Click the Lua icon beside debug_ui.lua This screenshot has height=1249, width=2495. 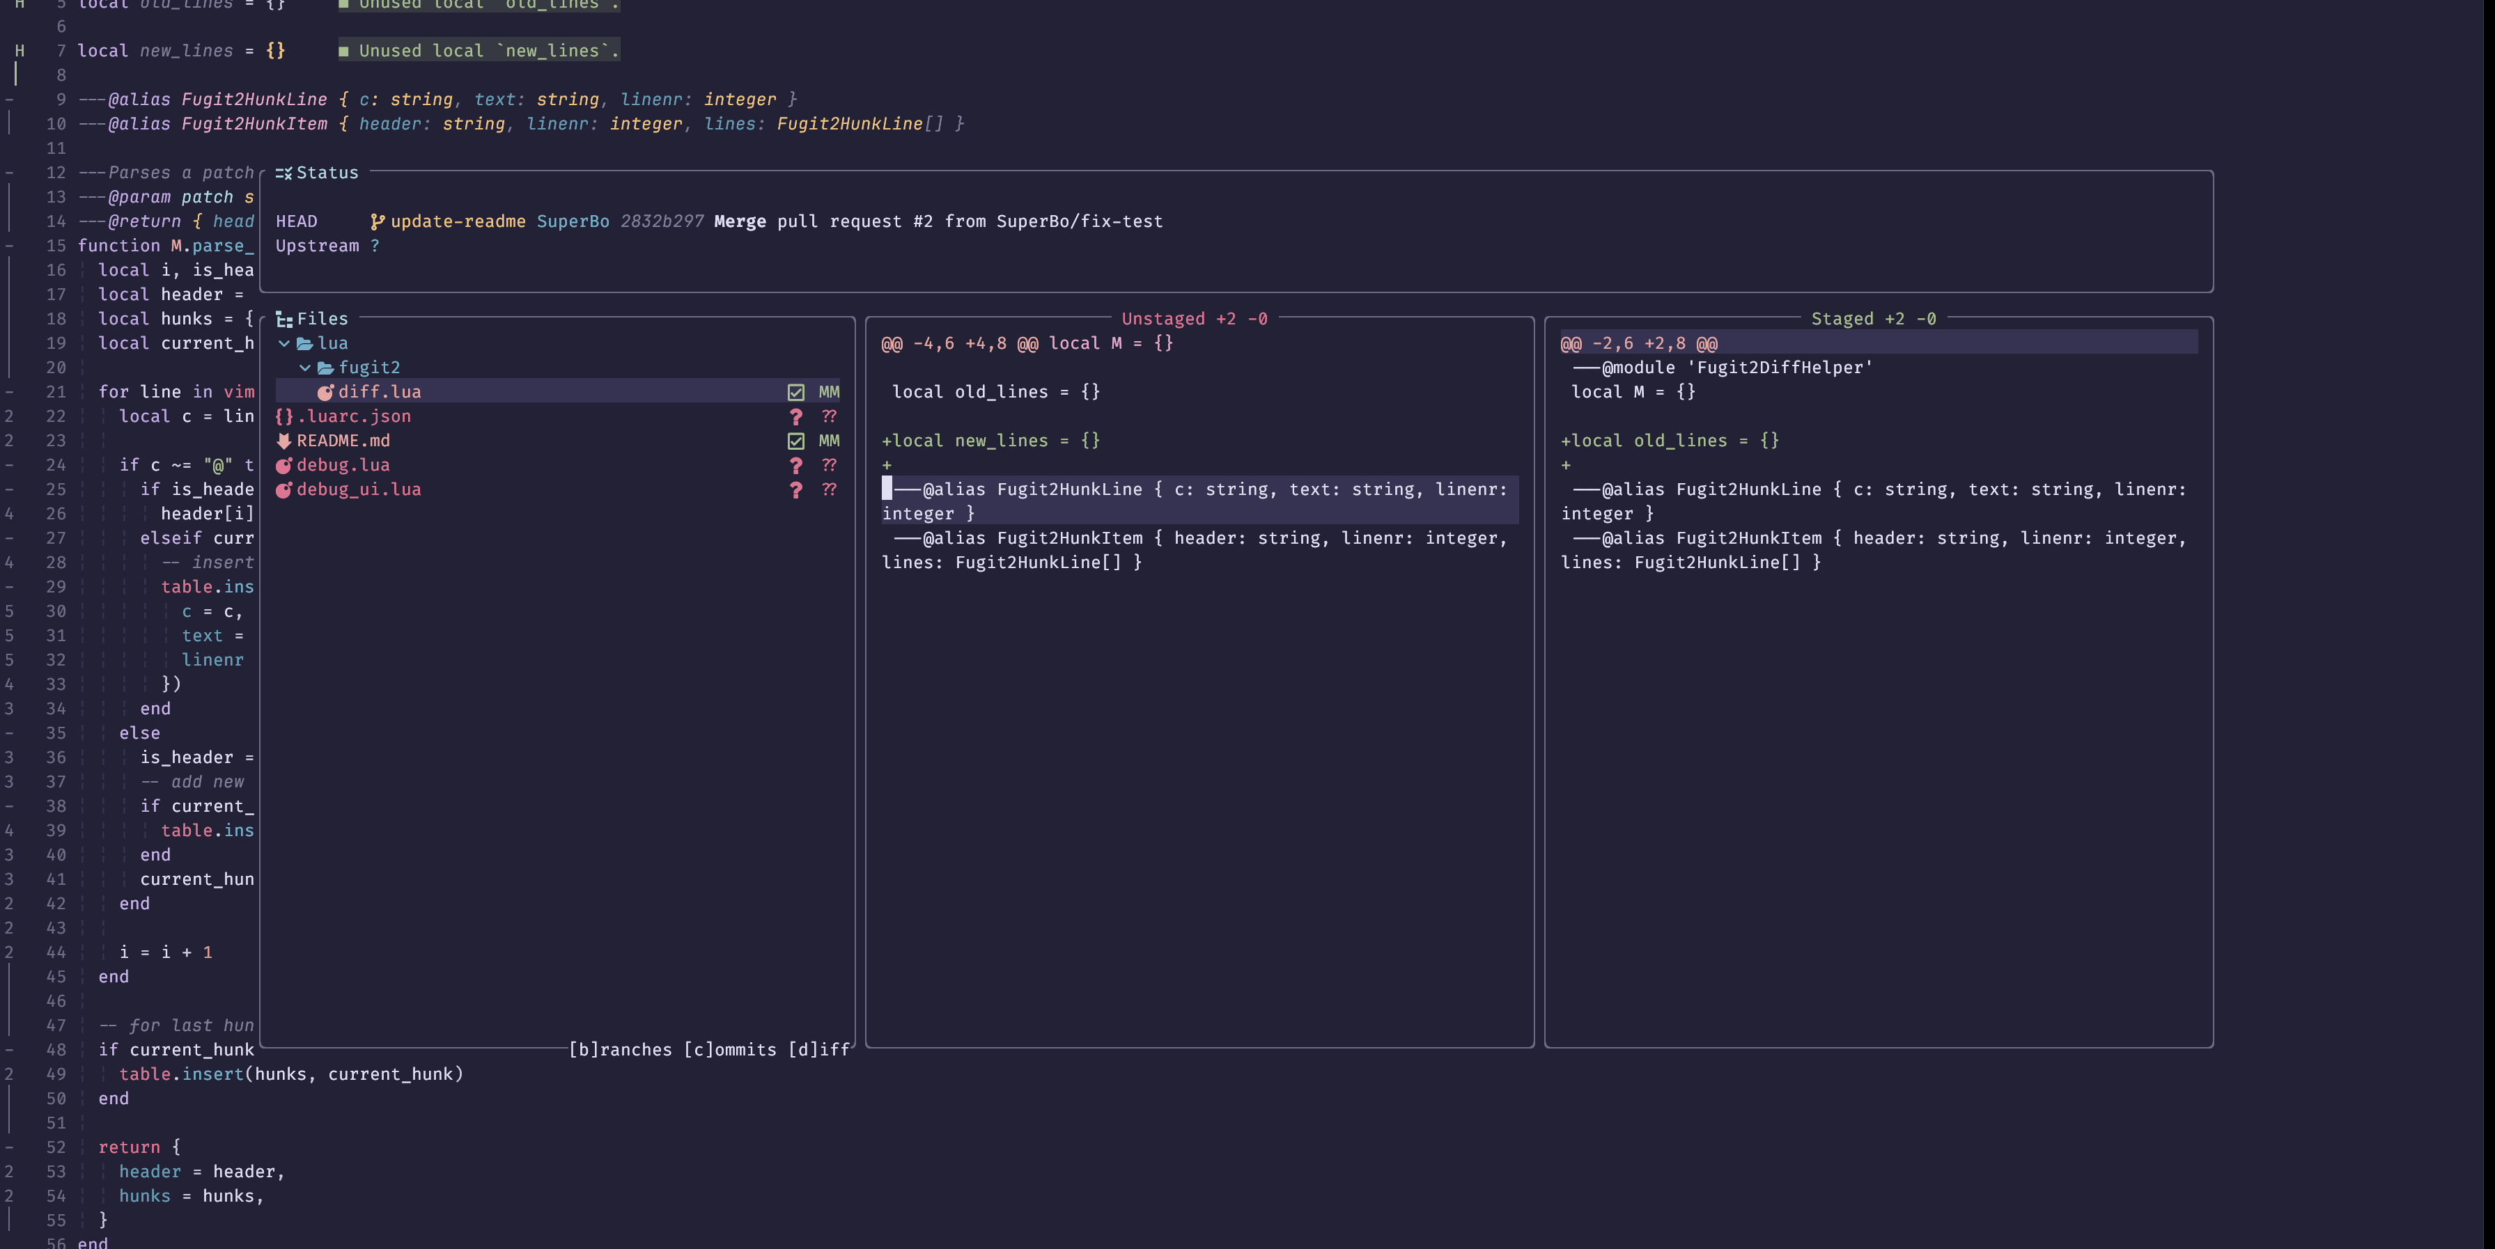(283, 490)
